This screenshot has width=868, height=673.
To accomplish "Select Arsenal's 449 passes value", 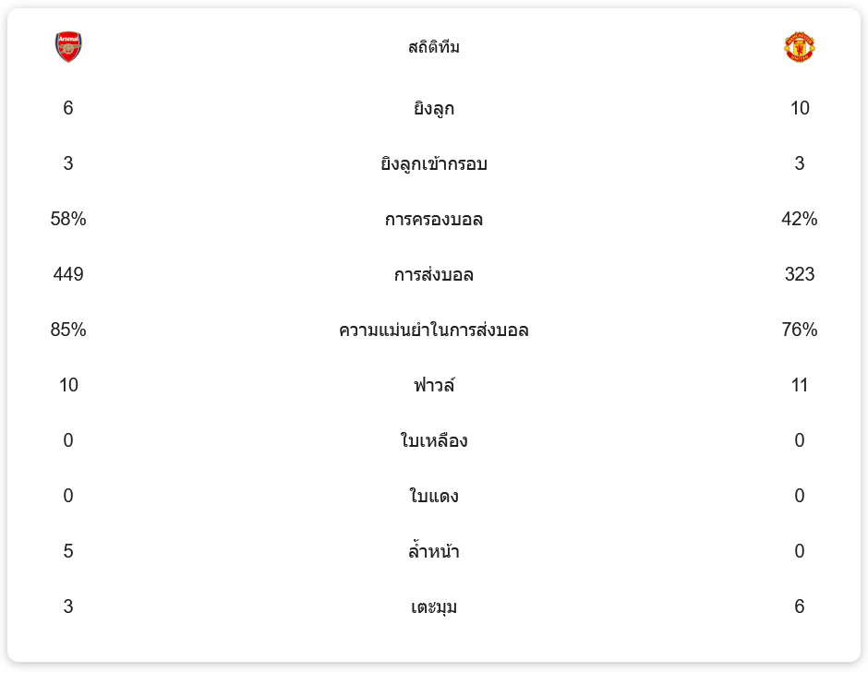I will [68, 275].
